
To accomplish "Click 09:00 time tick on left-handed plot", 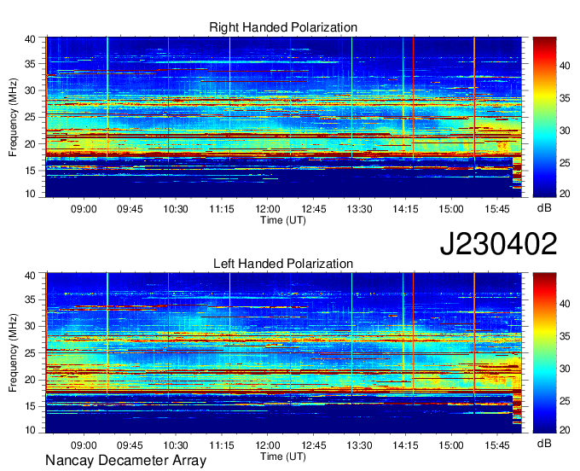I will pos(84,445).
